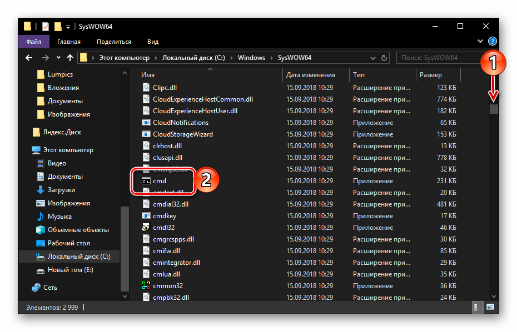Screen dimensions: 517x332
Task: Click the SysWOW64 breadcrumb segment
Action: [x=295, y=58]
